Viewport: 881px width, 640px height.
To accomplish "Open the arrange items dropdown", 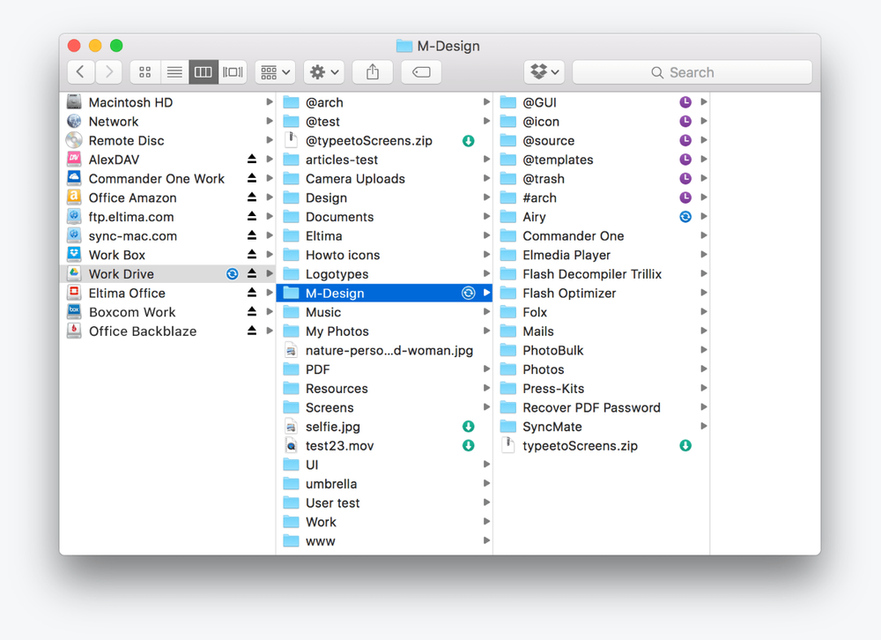I will coord(275,72).
